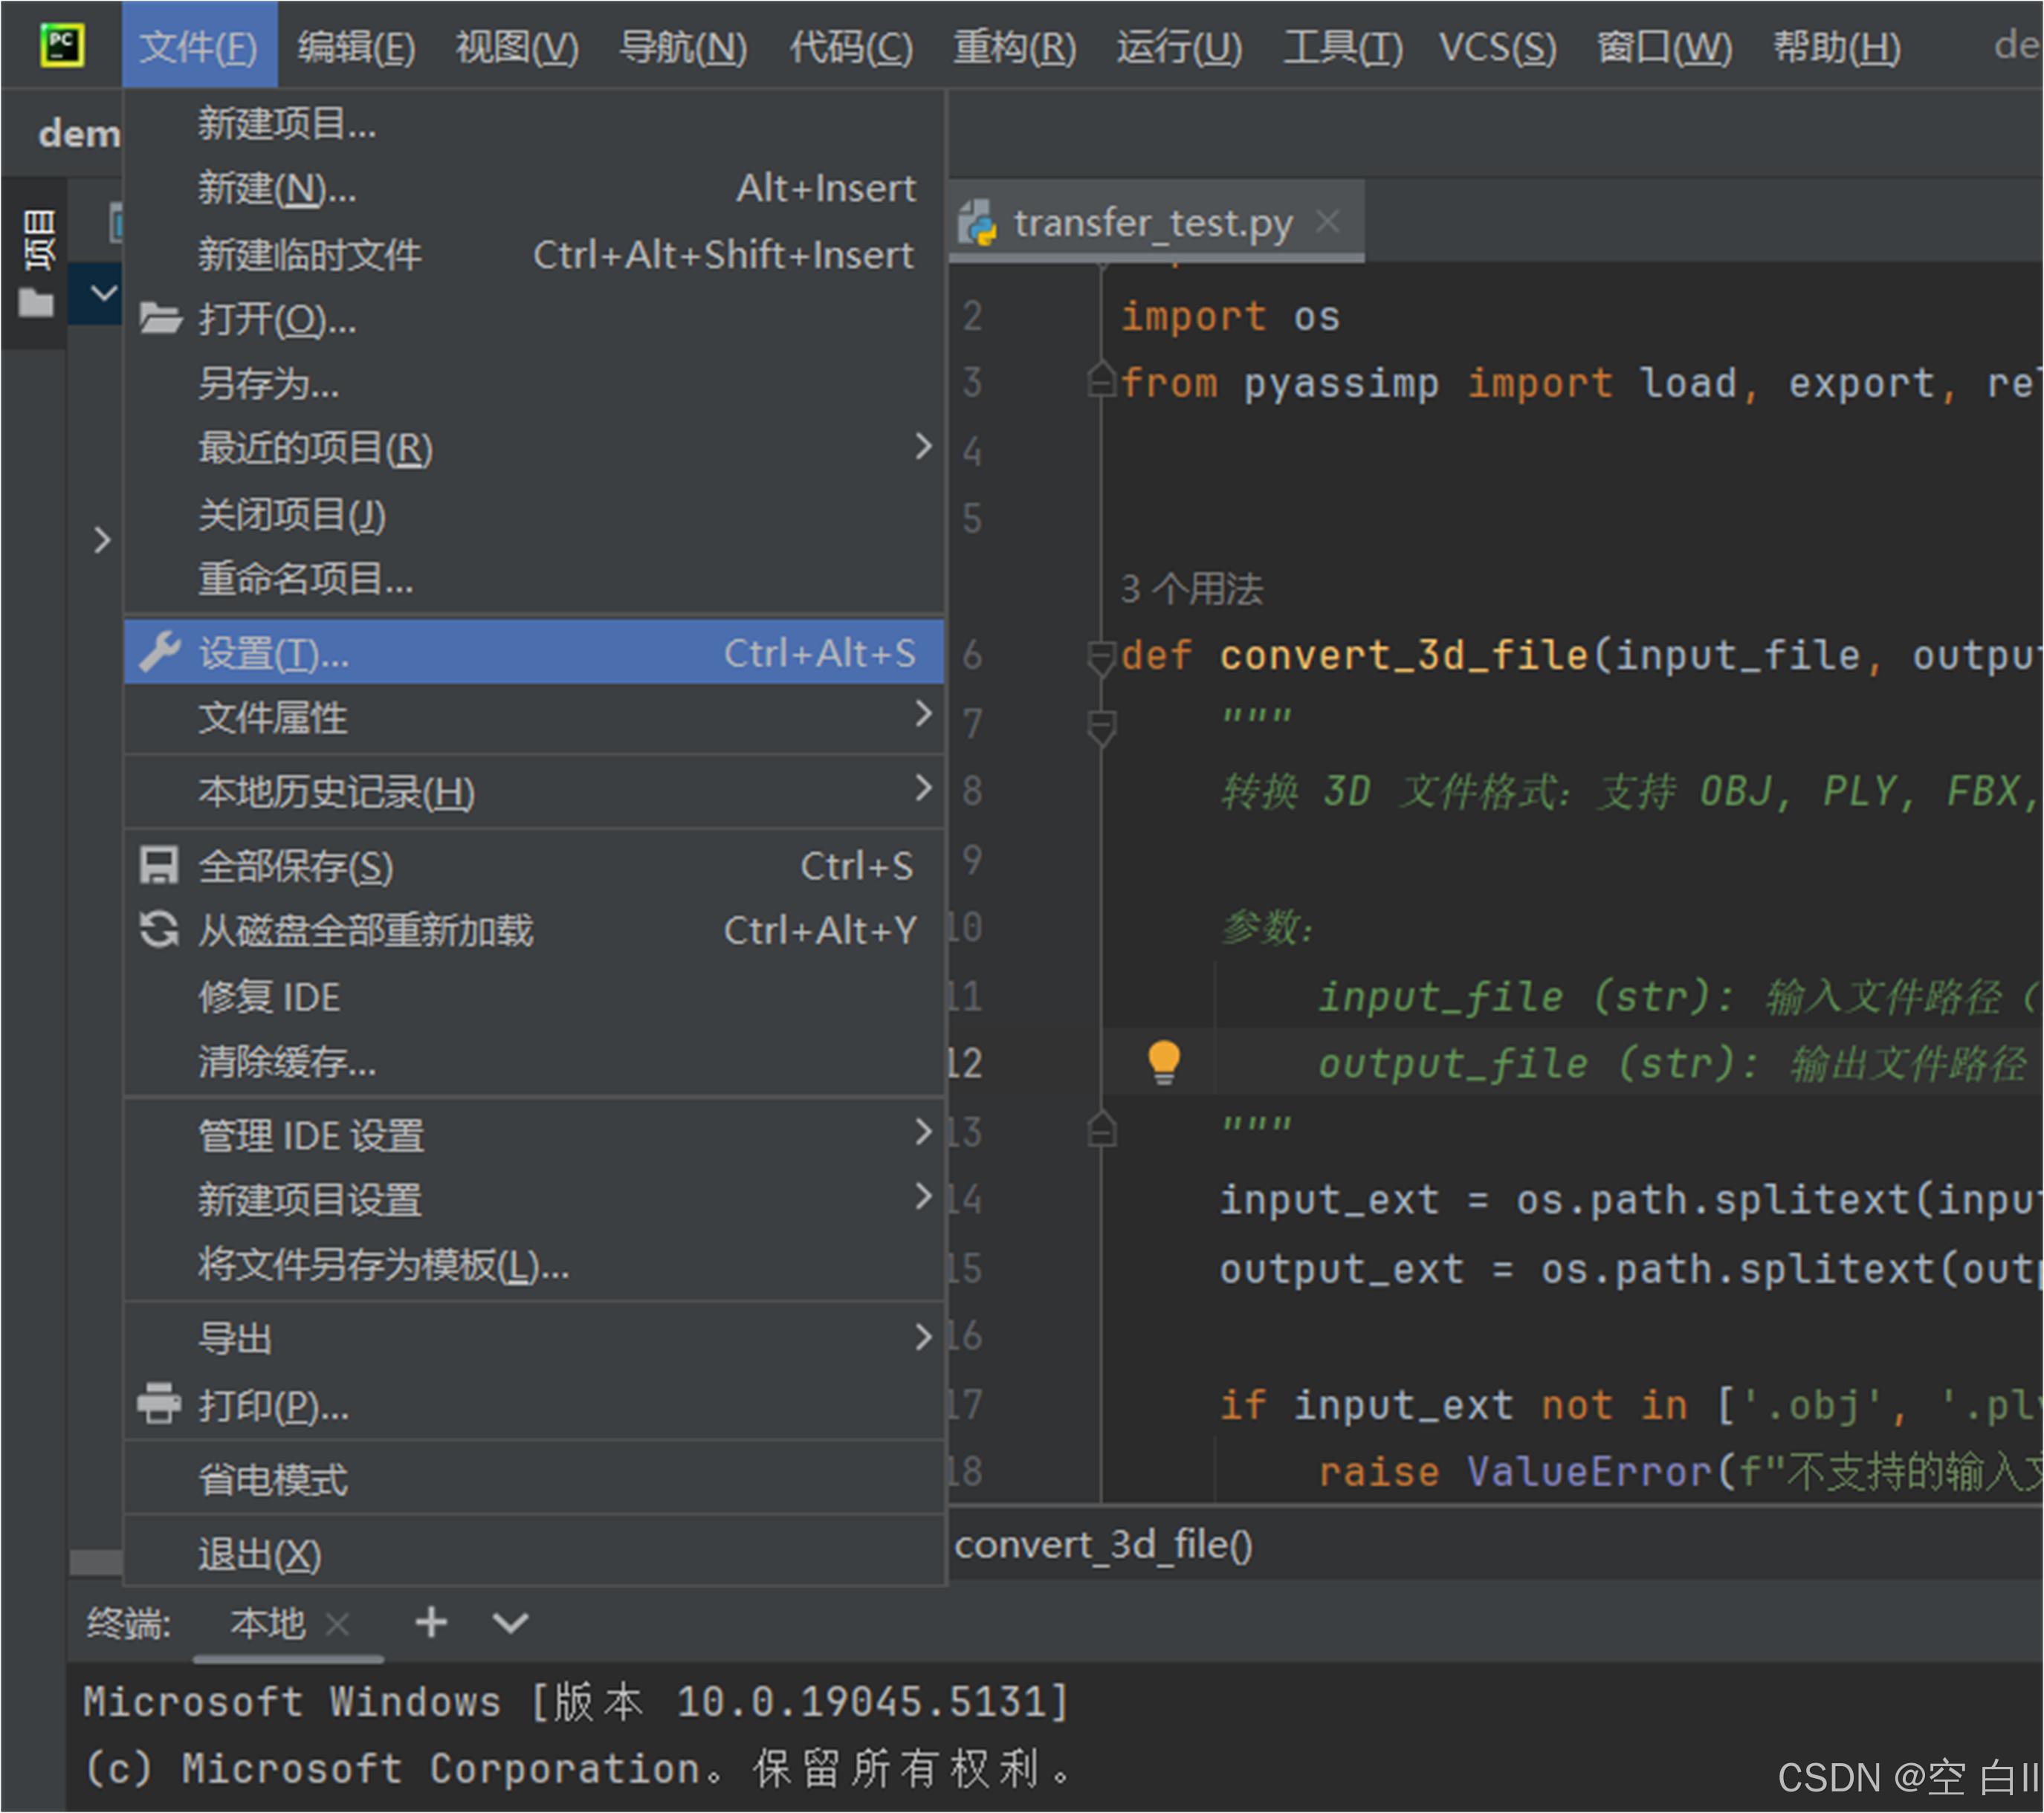Click the PyCharm logo icon
The image size is (2044, 1813).
pos(62,46)
